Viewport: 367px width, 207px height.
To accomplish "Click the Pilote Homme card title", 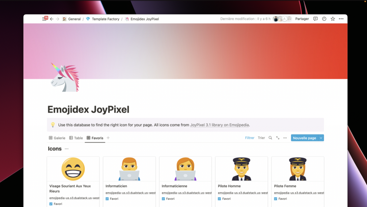I will (229, 186).
